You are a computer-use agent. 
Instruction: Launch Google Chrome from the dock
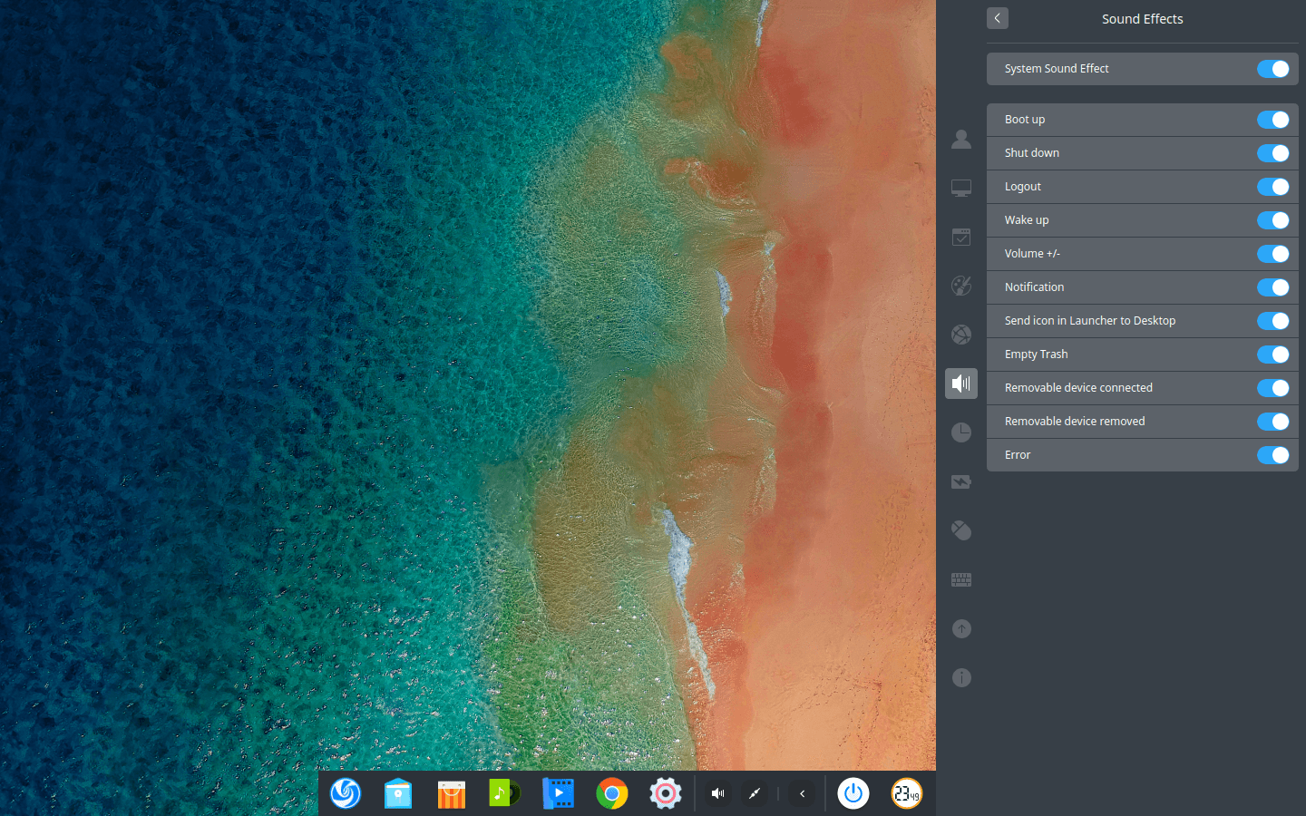pyautogui.click(x=611, y=793)
